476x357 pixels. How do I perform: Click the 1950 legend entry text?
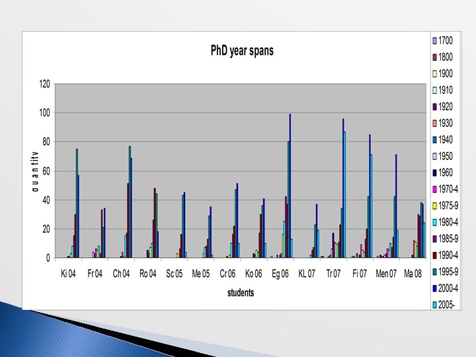(446, 156)
